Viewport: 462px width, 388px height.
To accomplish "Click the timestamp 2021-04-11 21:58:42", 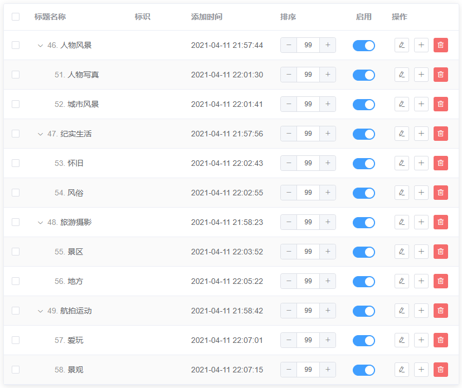I will click(x=227, y=311).
